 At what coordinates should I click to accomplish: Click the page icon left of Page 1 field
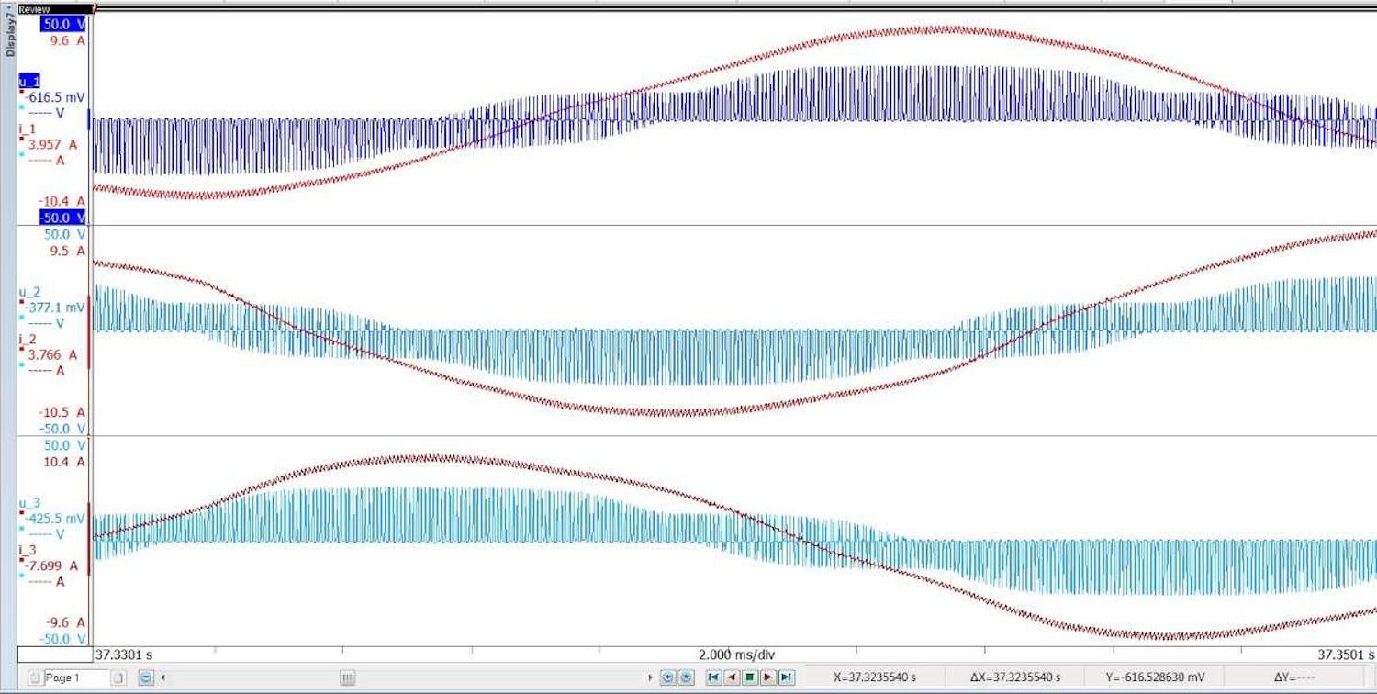[35, 679]
